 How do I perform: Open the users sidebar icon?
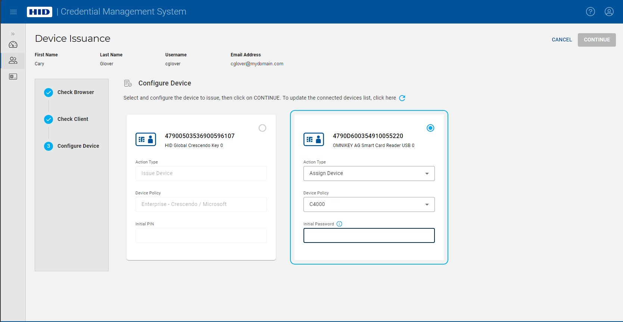pyautogui.click(x=13, y=60)
